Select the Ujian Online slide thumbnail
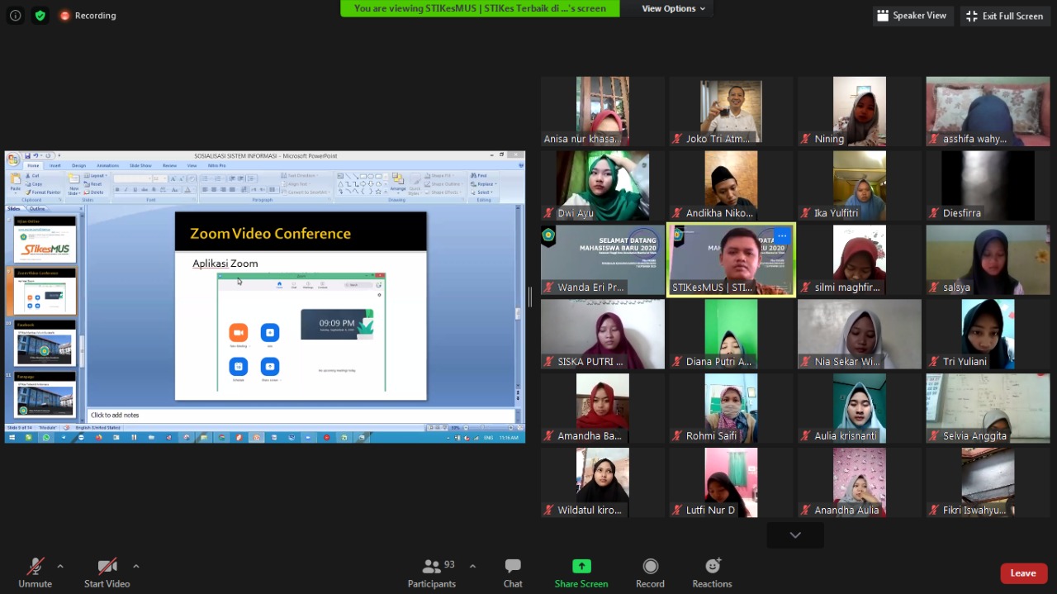This screenshot has width=1057, height=594. [45, 240]
